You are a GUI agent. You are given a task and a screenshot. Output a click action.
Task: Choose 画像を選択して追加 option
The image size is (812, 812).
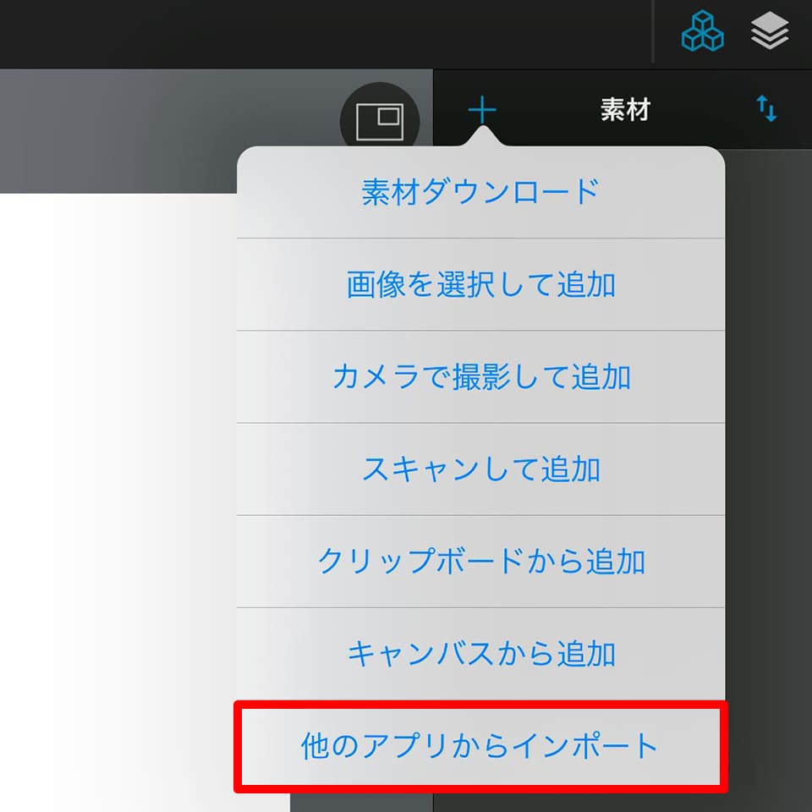click(x=480, y=284)
